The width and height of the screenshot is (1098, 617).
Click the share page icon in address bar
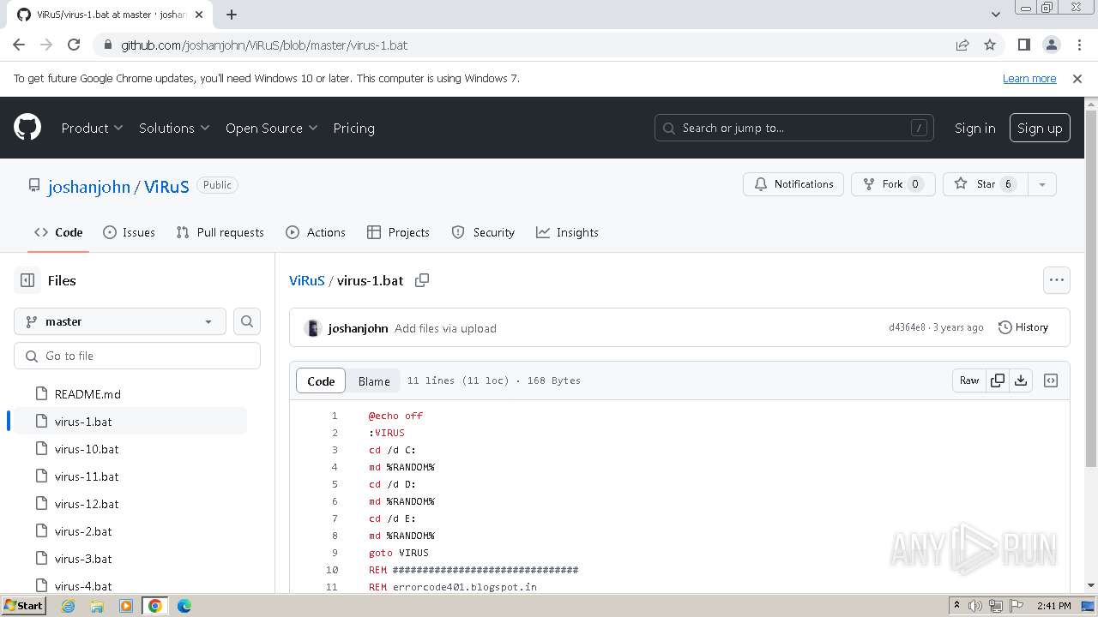962,45
